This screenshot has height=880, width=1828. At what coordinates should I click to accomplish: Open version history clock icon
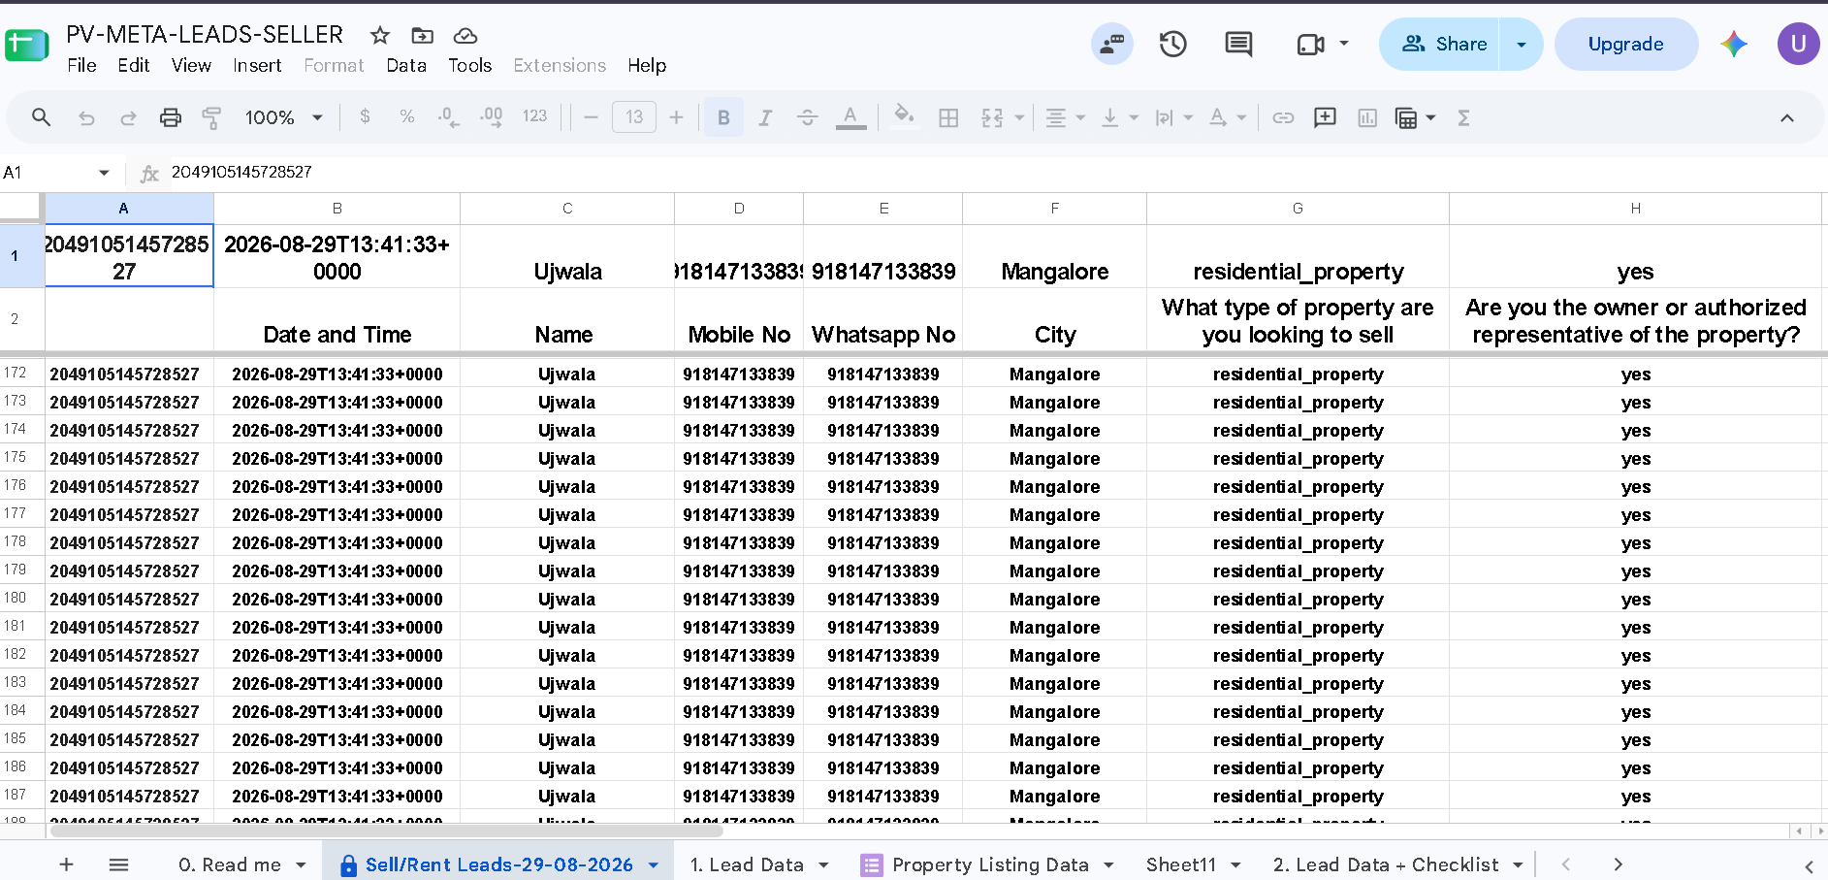[x=1173, y=44]
